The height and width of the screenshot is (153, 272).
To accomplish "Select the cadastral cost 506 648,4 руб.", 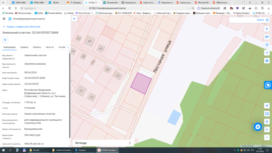I will 32,135.
